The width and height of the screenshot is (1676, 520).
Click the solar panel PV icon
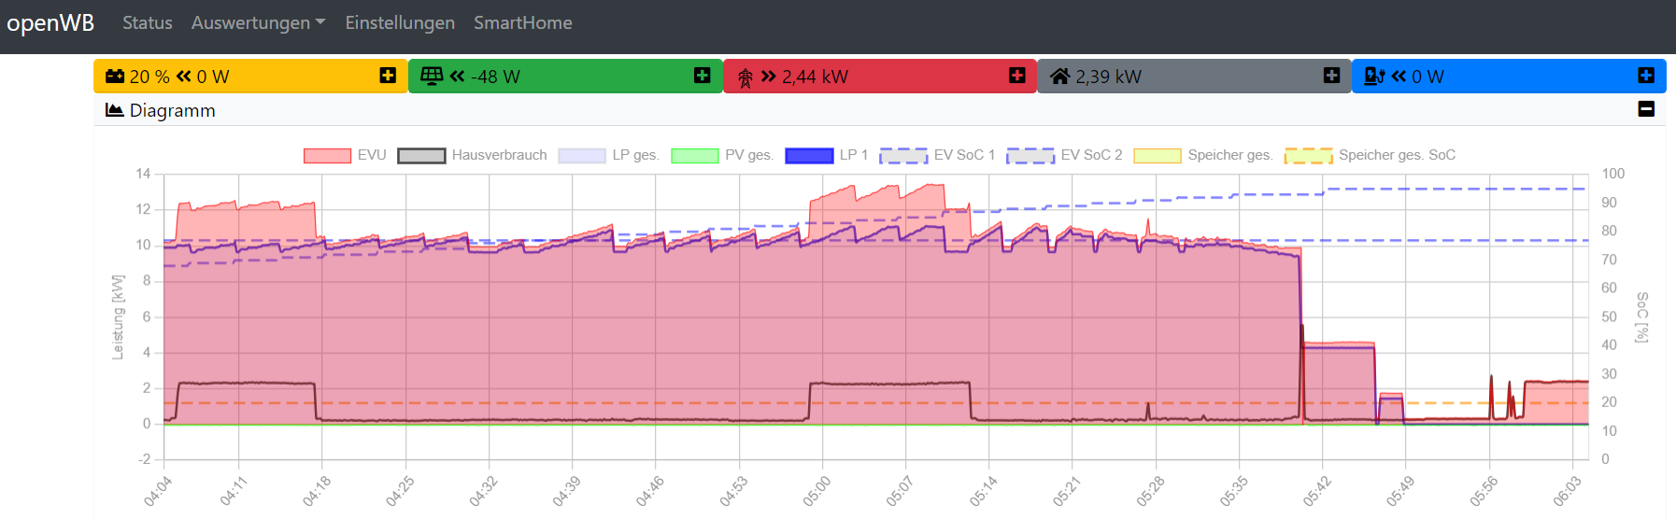pyautogui.click(x=431, y=77)
